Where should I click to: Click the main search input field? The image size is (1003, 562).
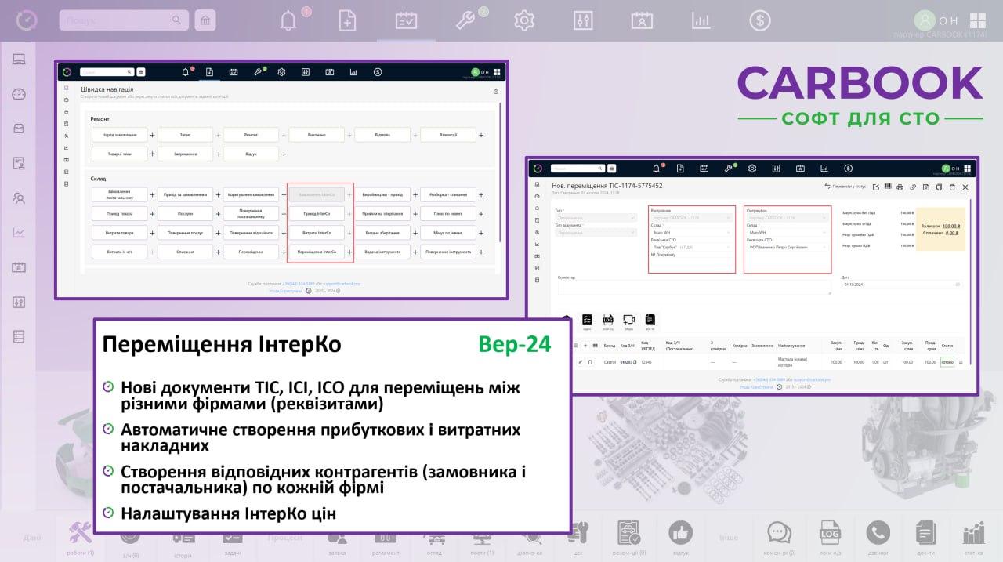click(118, 20)
